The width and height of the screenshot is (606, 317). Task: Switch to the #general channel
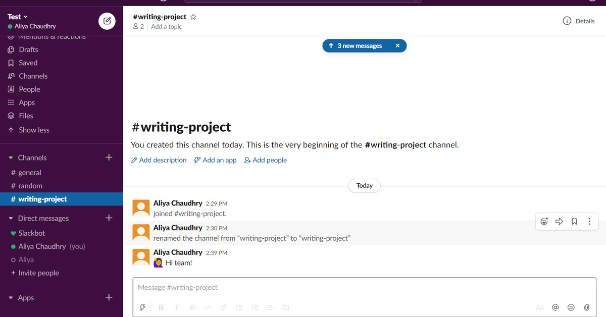pos(29,173)
